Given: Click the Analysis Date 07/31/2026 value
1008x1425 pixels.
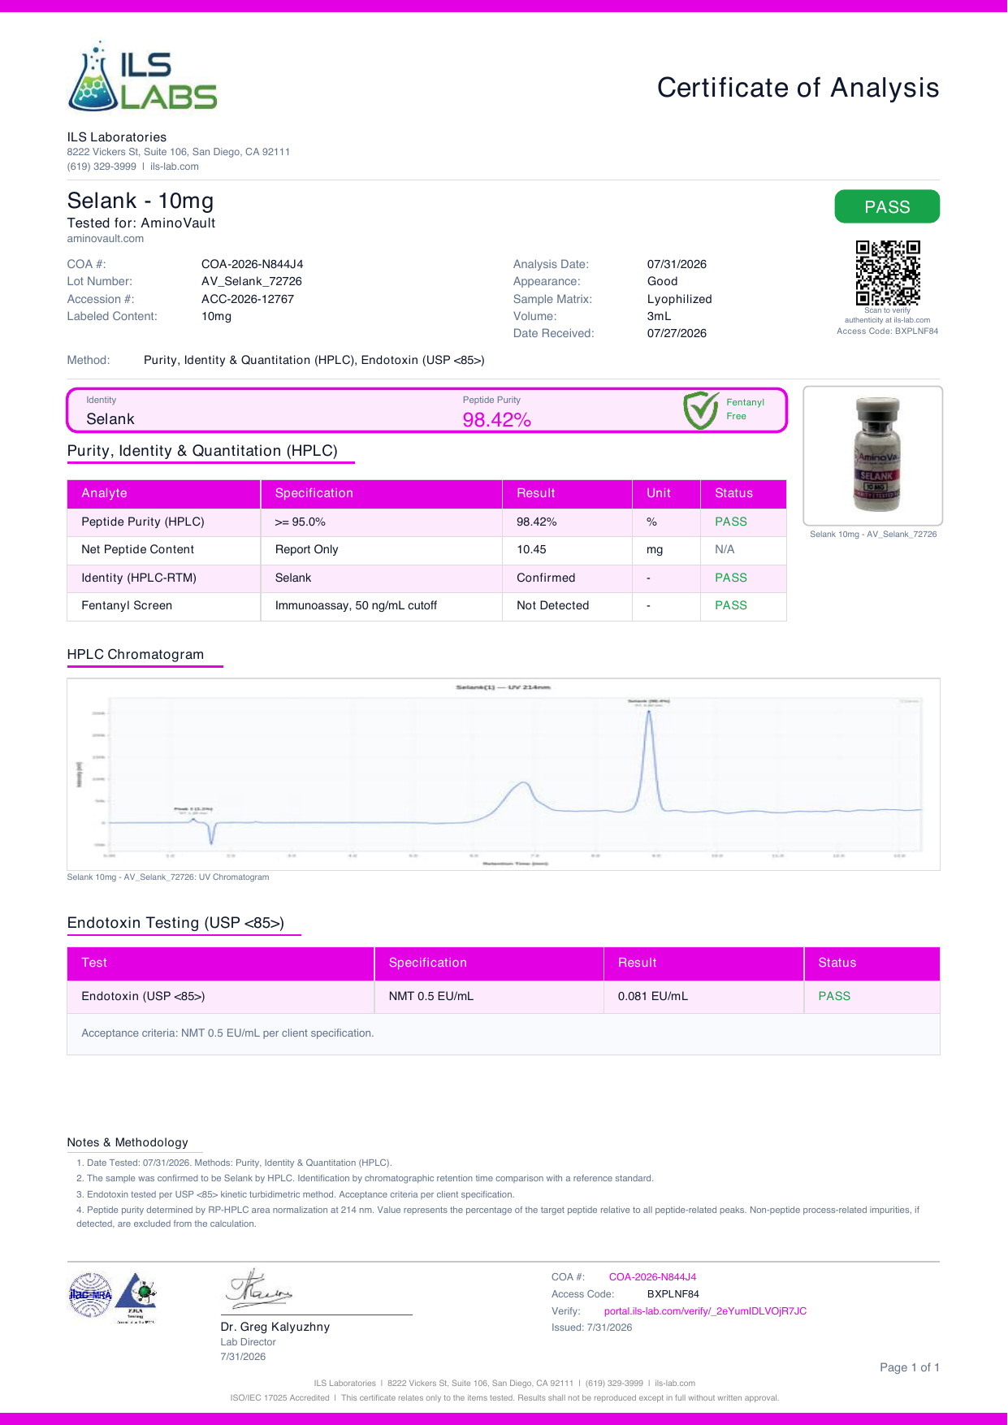Looking at the screenshot, I should point(677,264).
